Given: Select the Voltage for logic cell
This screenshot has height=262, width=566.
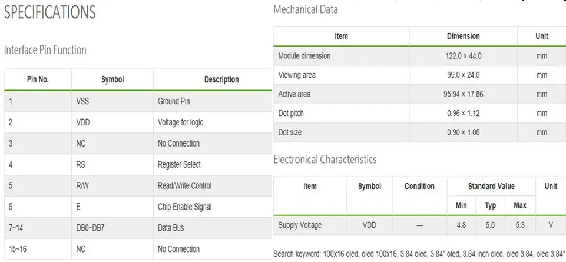Looking at the screenshot, I should tap(180, 122).
